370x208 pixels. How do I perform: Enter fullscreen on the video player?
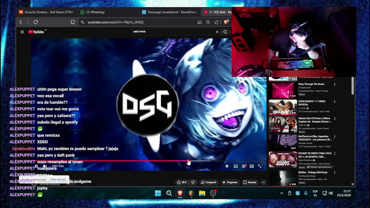tap(260, 166)
